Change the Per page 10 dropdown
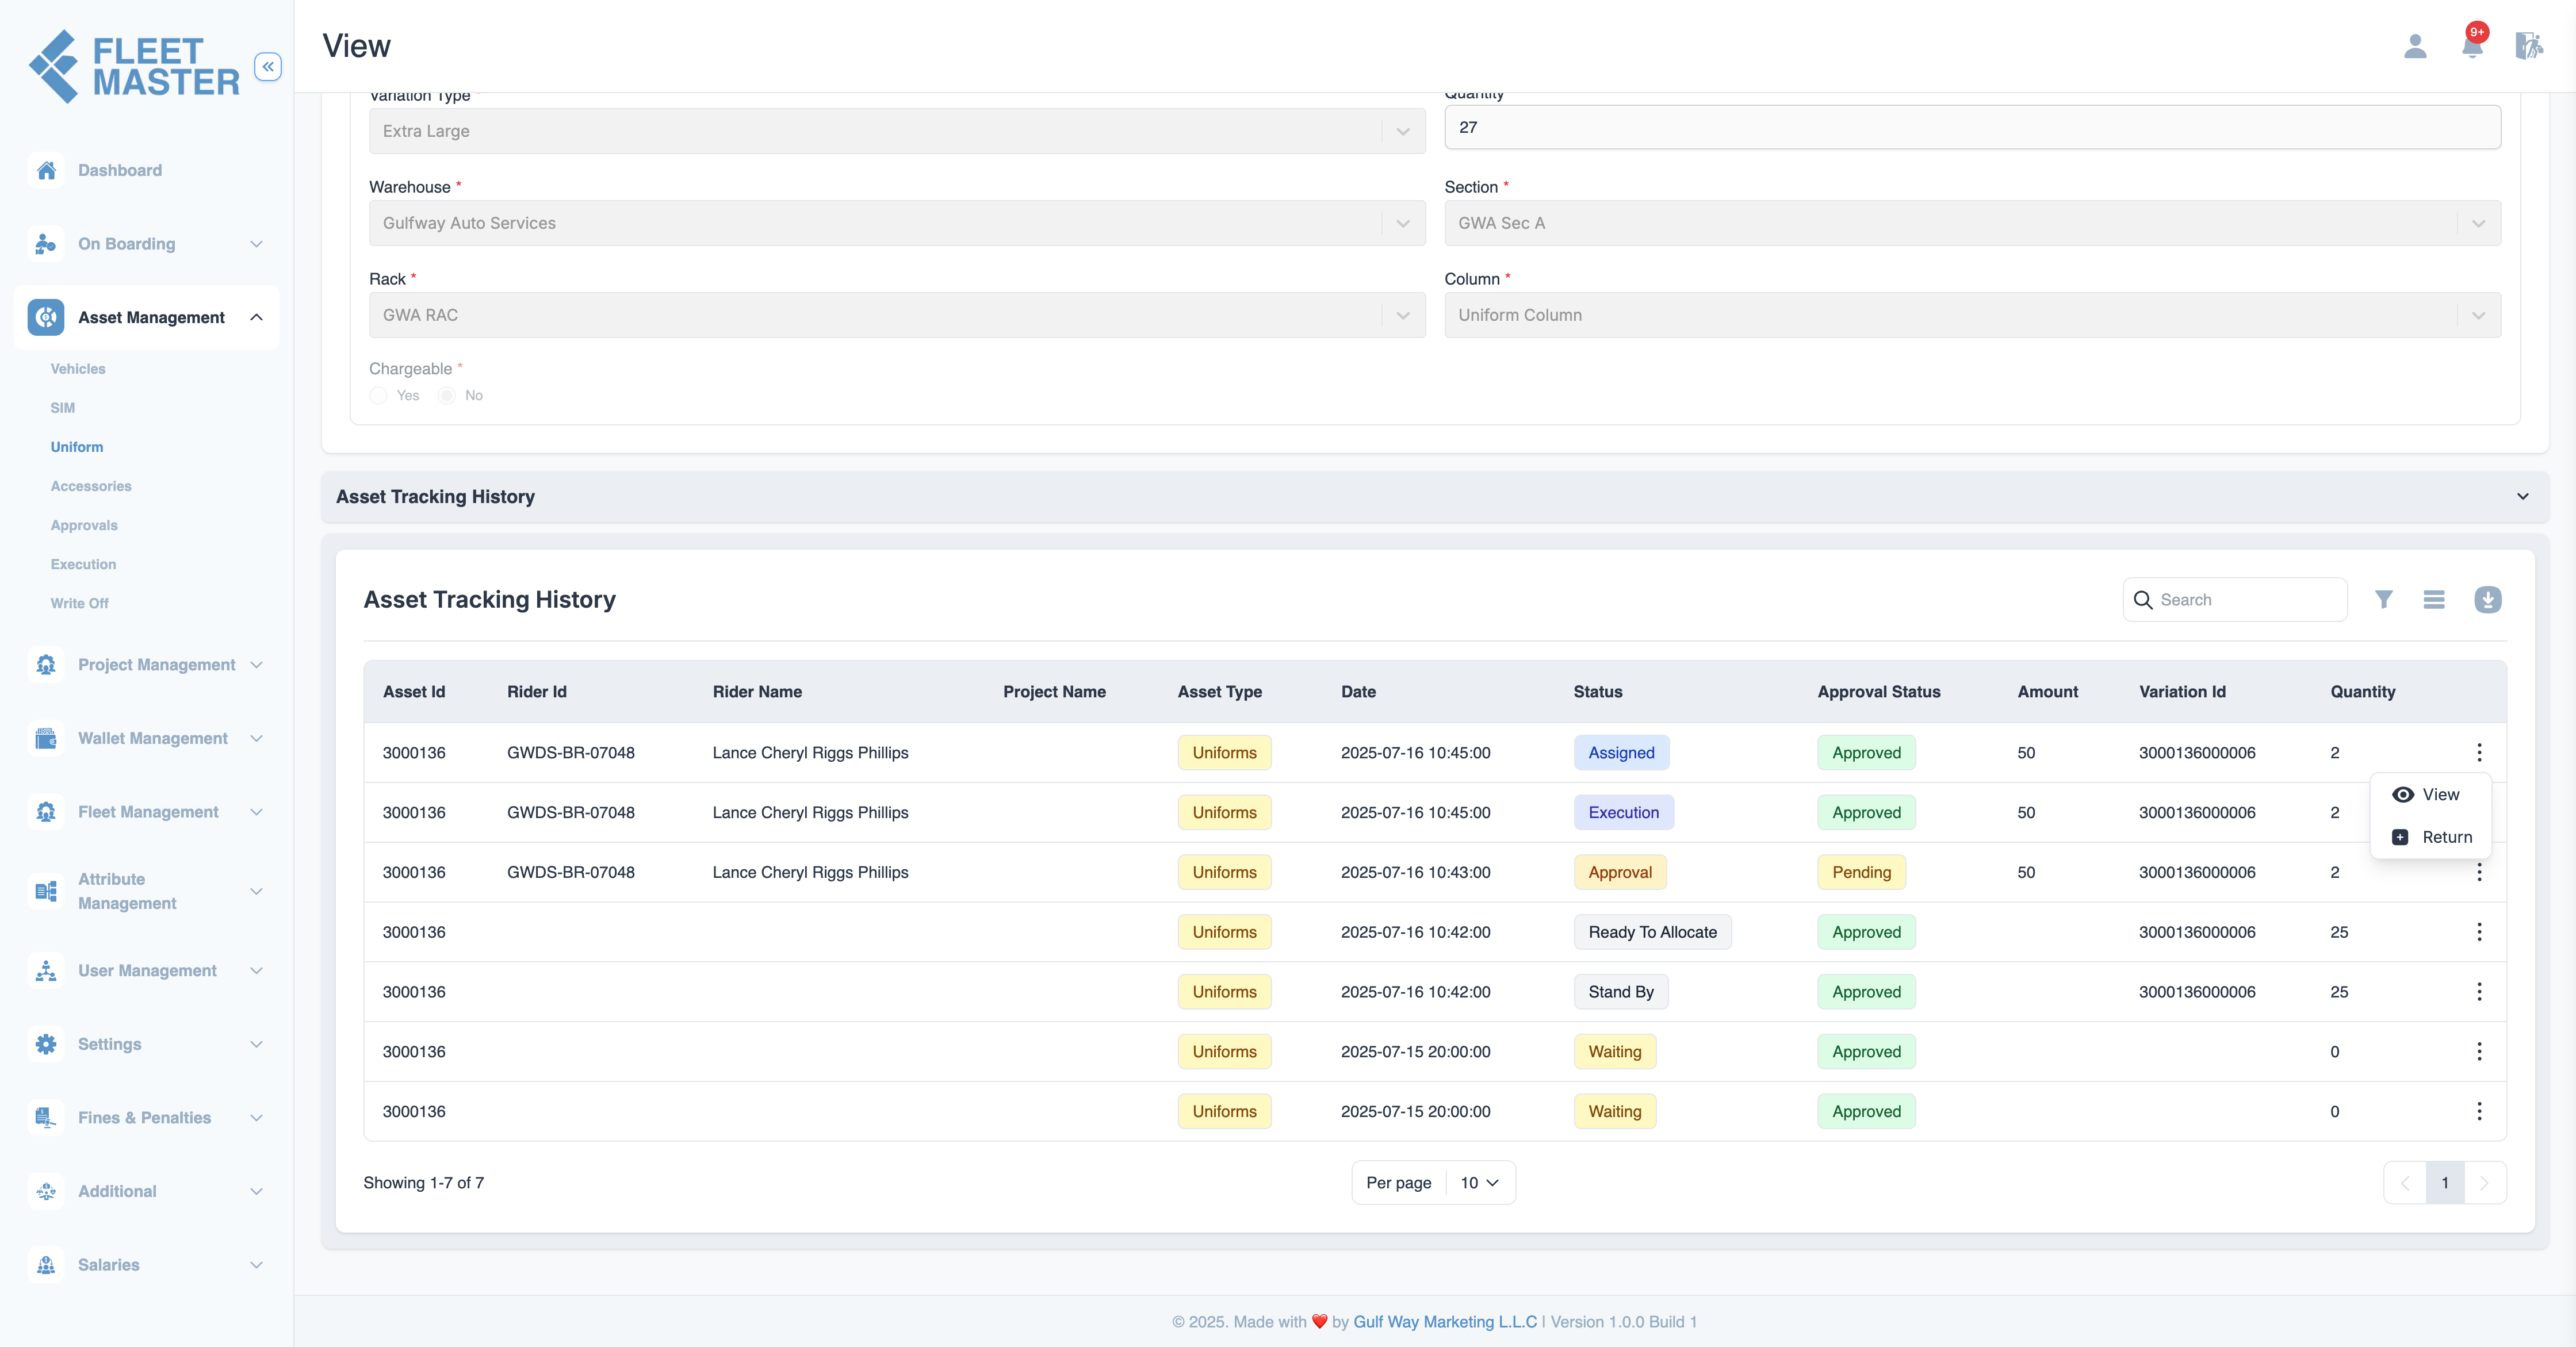 [x=1479, y=1183]
